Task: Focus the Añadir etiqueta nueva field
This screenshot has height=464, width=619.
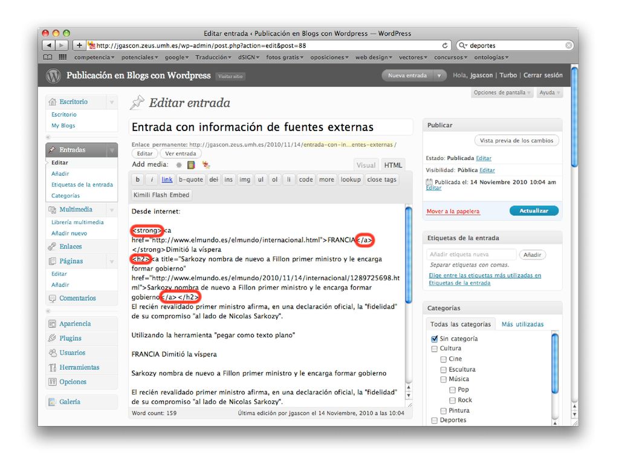Action: click(x=472, y=254)
